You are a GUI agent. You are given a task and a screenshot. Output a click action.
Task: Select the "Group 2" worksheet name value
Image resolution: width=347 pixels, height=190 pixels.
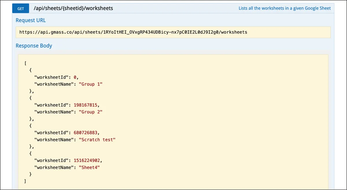pyautogui.click(x=91, y=112)
